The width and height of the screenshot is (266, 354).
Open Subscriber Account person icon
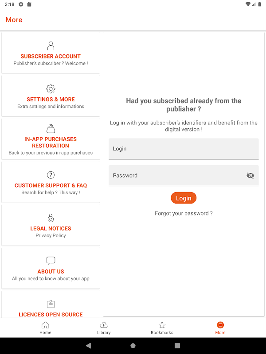click(x=51, y=46)
